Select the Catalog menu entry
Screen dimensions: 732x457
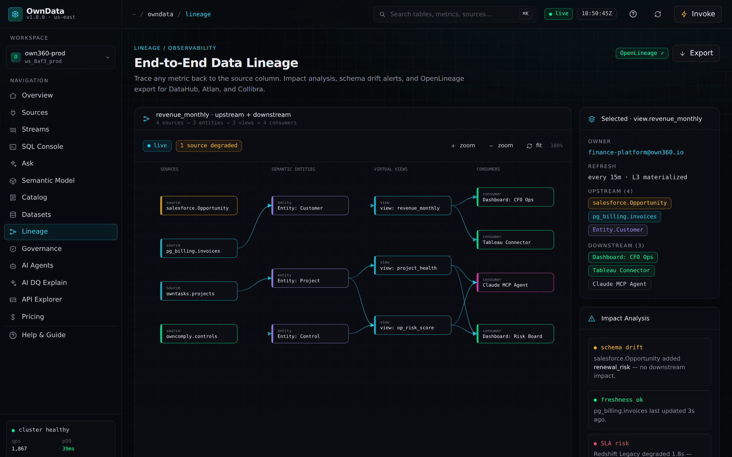pyautogui.click(x=61, y=197)
